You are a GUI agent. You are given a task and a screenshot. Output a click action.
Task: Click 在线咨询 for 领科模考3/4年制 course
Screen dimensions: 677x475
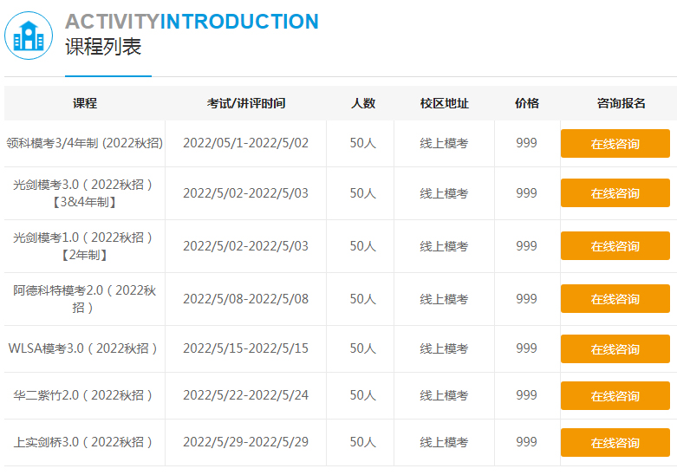pos(615,144)
